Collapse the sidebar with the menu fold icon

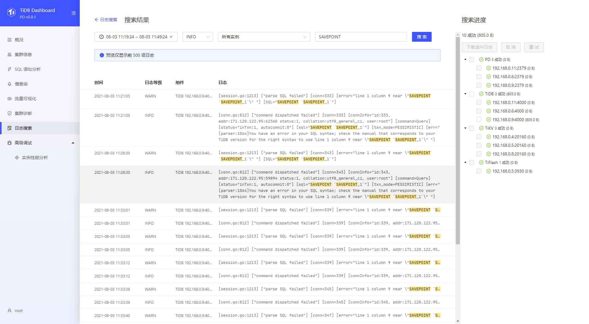[x=74, y=13]
